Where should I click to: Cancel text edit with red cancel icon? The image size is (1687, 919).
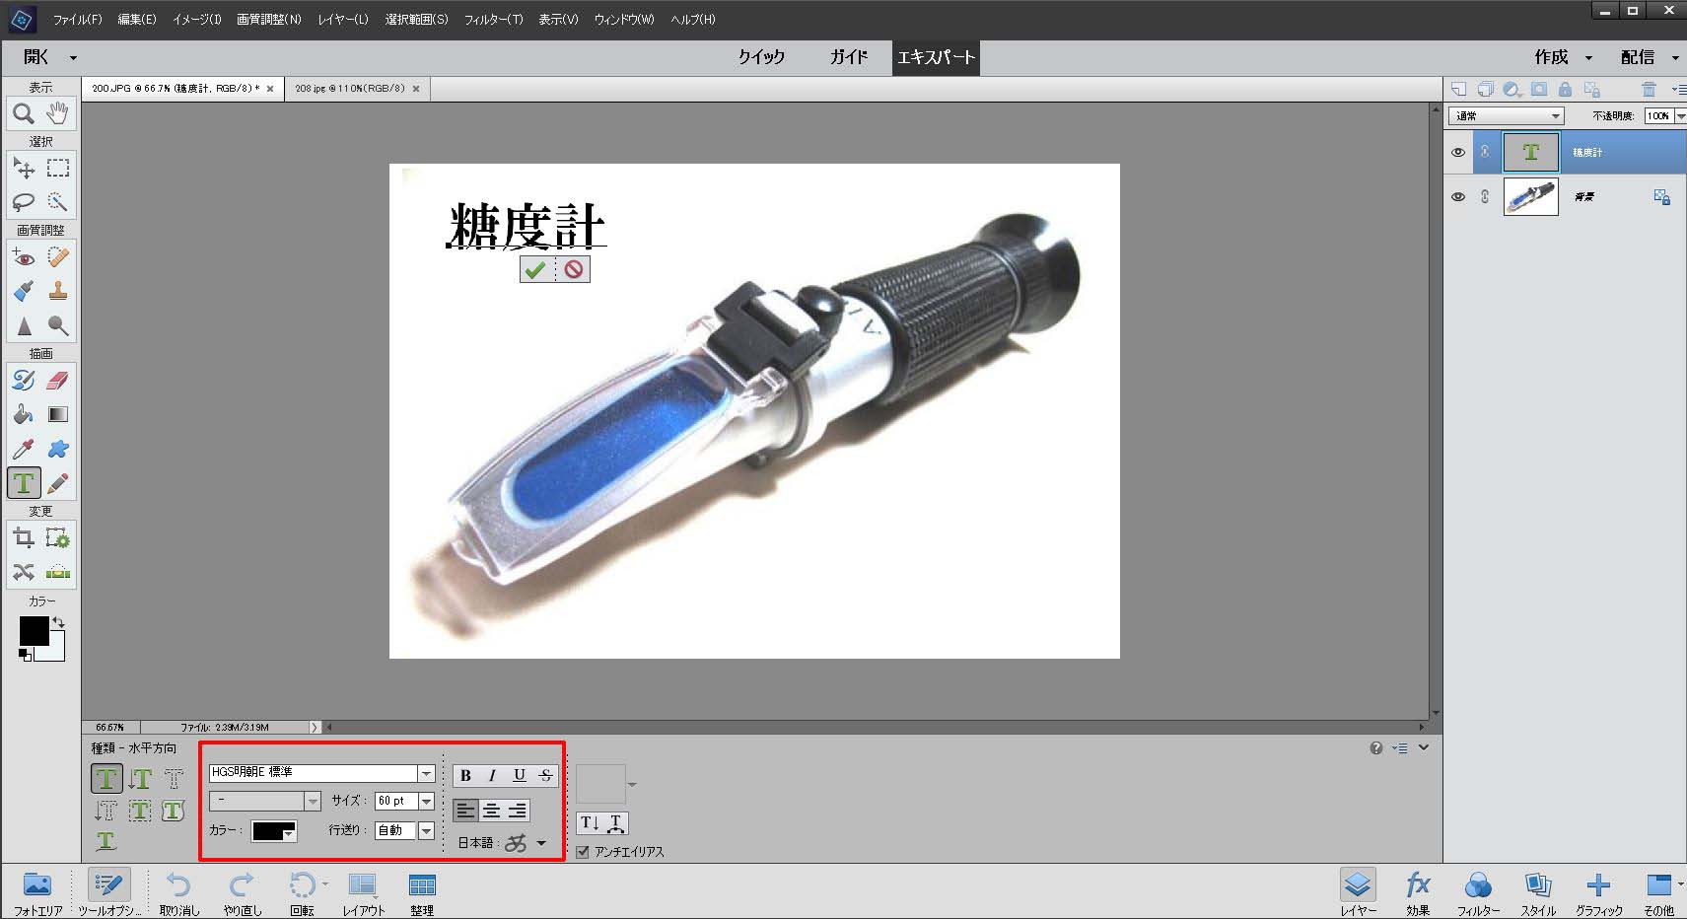click(574, 270)
